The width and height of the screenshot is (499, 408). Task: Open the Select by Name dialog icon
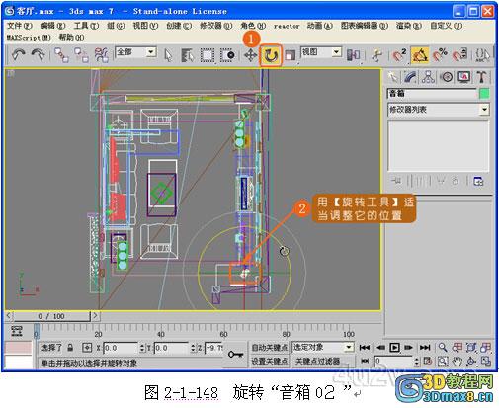(188, 55)
